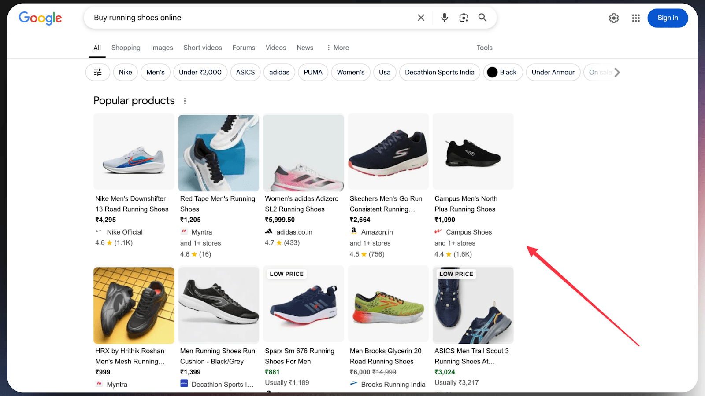
Task: Toggle the Under Armour brand filter
Action: click(553, 72)
